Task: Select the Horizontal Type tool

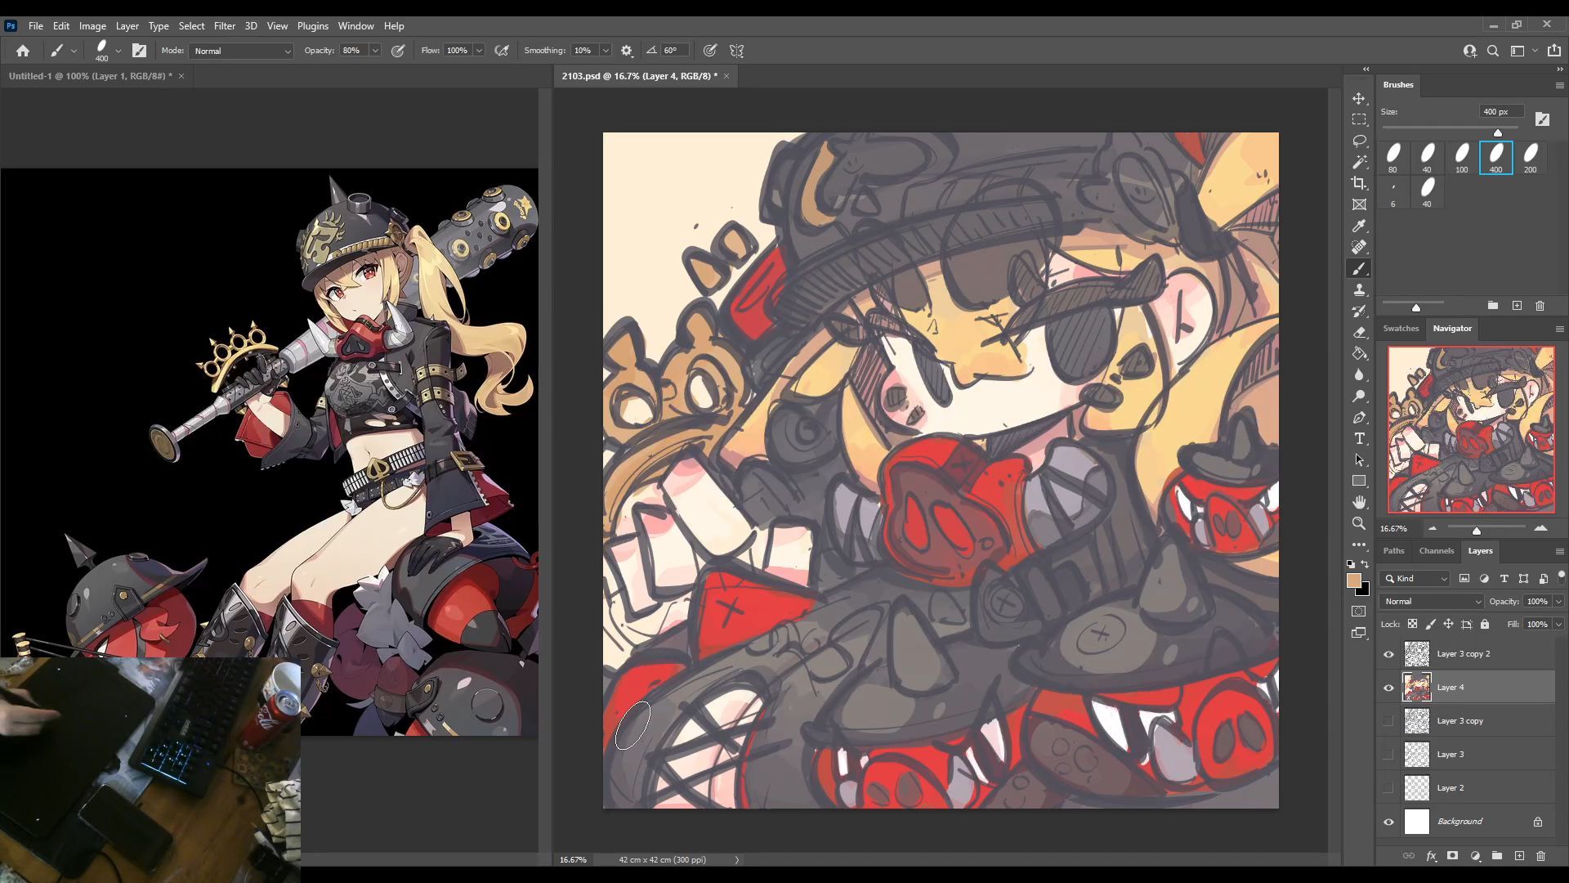Action: click(1359, 438)
